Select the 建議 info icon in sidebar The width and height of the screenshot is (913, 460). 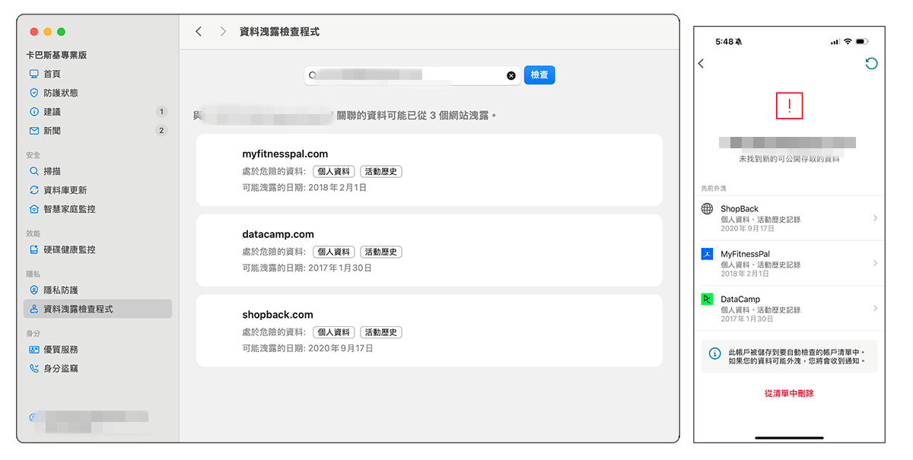point(33,112)
